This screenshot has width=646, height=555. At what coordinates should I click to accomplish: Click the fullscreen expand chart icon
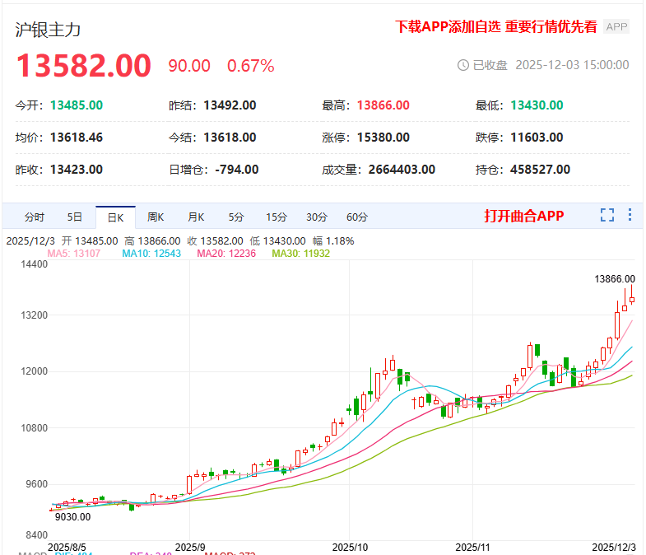(607, 216)
